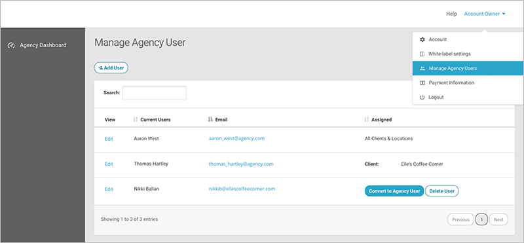Open the Help link

coord(451,14)
